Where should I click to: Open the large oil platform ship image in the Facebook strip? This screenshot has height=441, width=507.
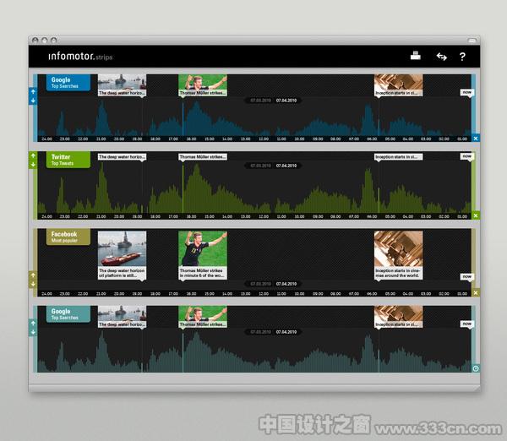point(122,248)
